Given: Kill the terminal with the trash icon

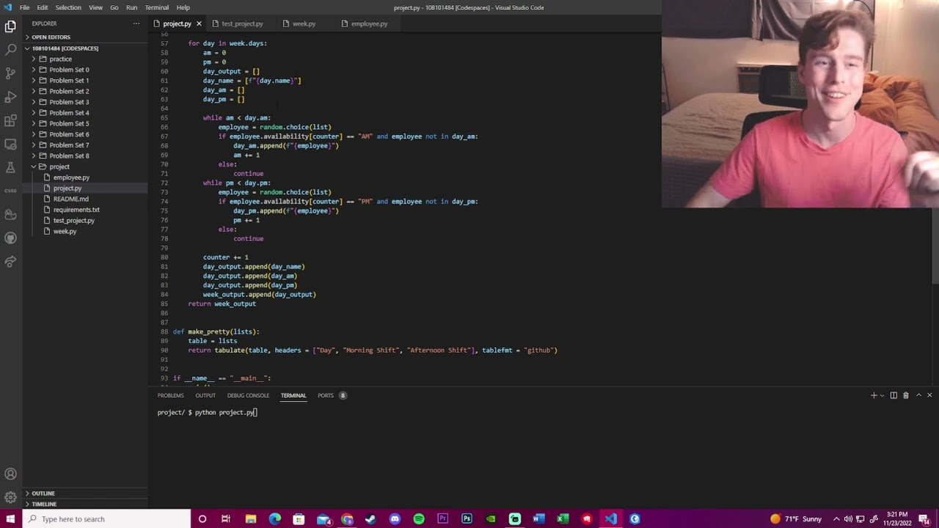Looking at the screenshot, I should point(905,395).
